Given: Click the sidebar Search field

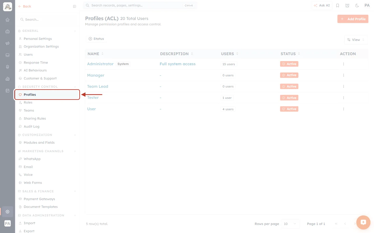Looking at the screenshot, I should click(x=47, y=20).
